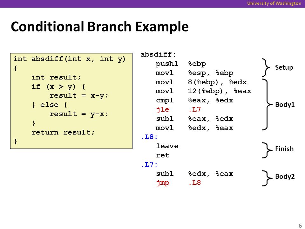The width and height of the screenshot is (305, 229).
Task: Click the 'movl %esp, %ebp' instruction
Action: tap(194, 73)
